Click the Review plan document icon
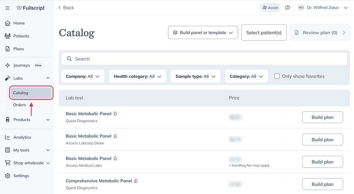Image resolution: width=354 pixels, height=194 pixels. [x=297, y=33]
